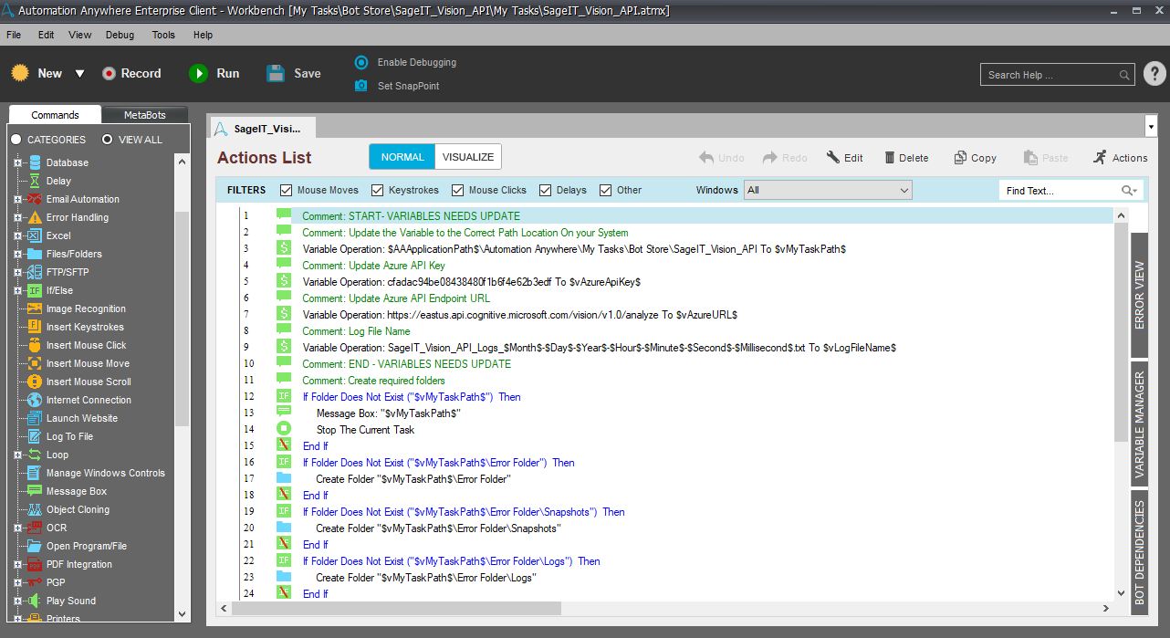Screen dimensions: 1170x638
Task: Open the New button dropdown arrow
Action: tap(79, 74)
